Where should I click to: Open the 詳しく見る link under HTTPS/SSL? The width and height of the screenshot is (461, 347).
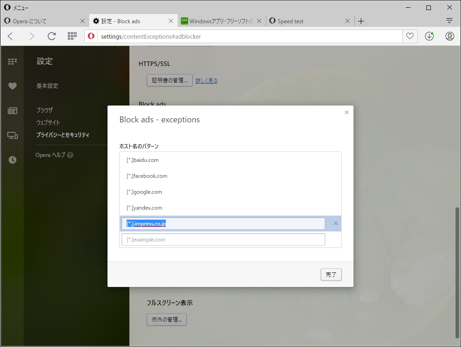tap(206, 80)
